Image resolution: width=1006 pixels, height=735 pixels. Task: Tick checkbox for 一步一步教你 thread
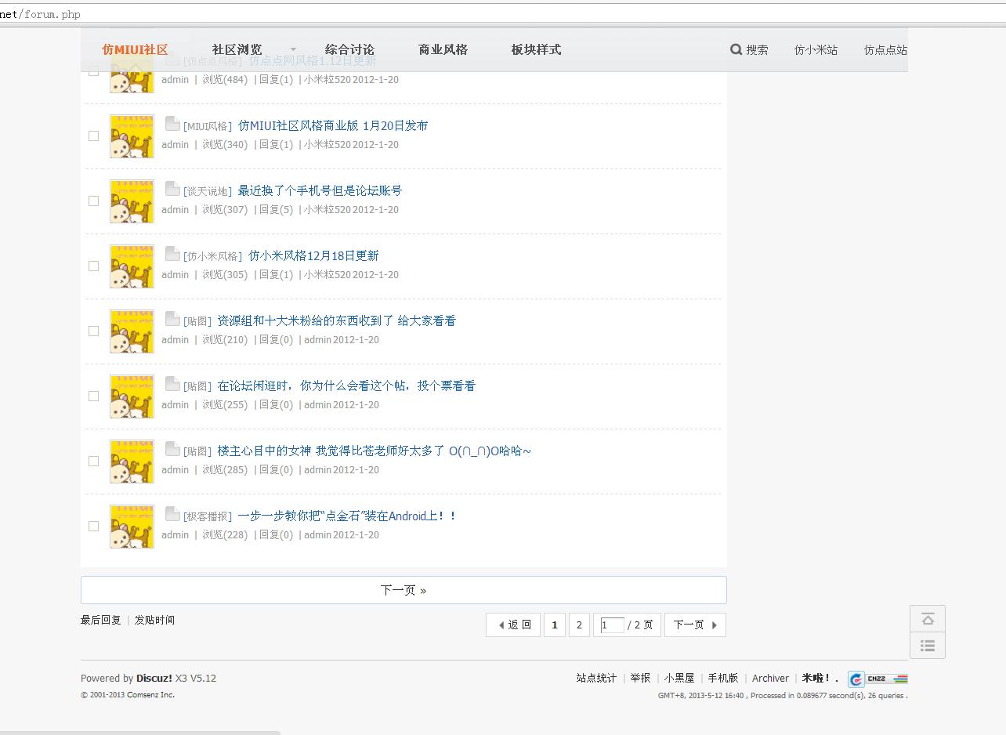pos(93,526)
